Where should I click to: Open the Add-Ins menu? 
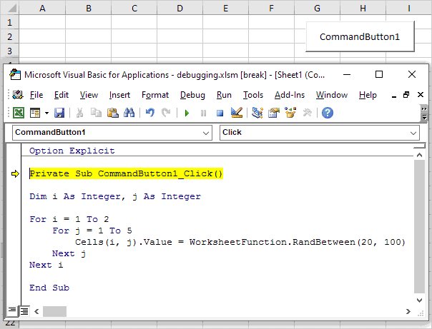pyautogui.click(x=290, y=95)
